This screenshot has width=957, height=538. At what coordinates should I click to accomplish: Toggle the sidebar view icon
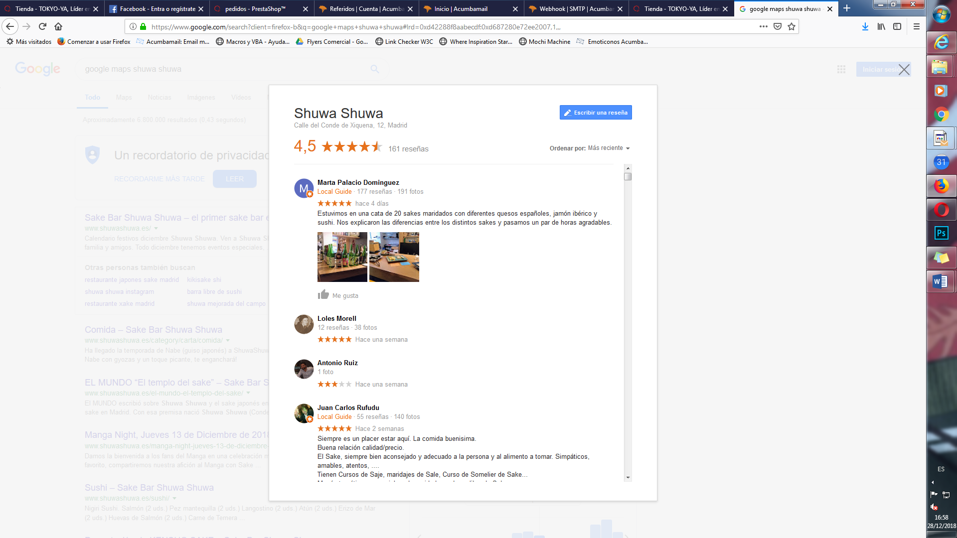tap(897, 26)
